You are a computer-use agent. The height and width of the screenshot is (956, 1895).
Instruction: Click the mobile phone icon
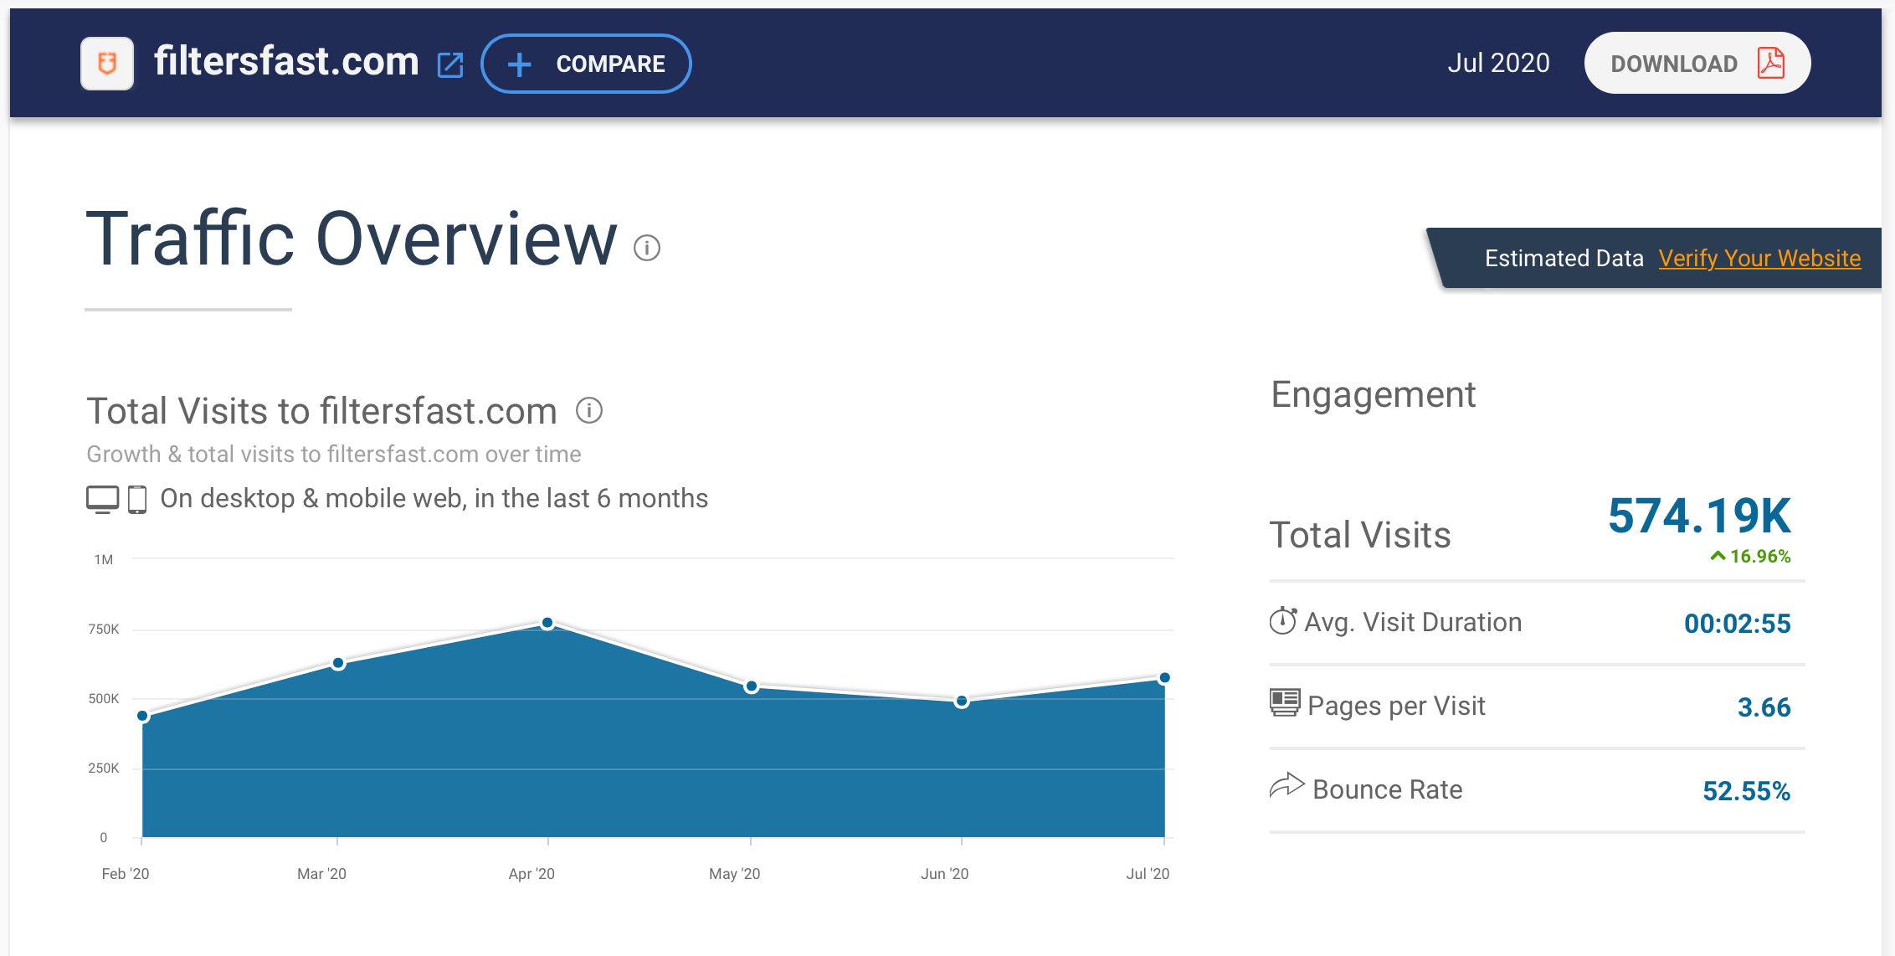137,500
